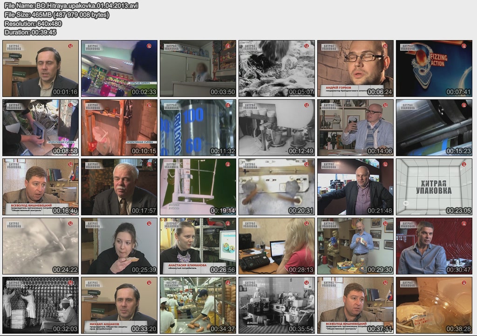Open the bakery production frame at 00:34:37
Image resolution: width=477 pixels, height=336 pixels.
point(198,305)
